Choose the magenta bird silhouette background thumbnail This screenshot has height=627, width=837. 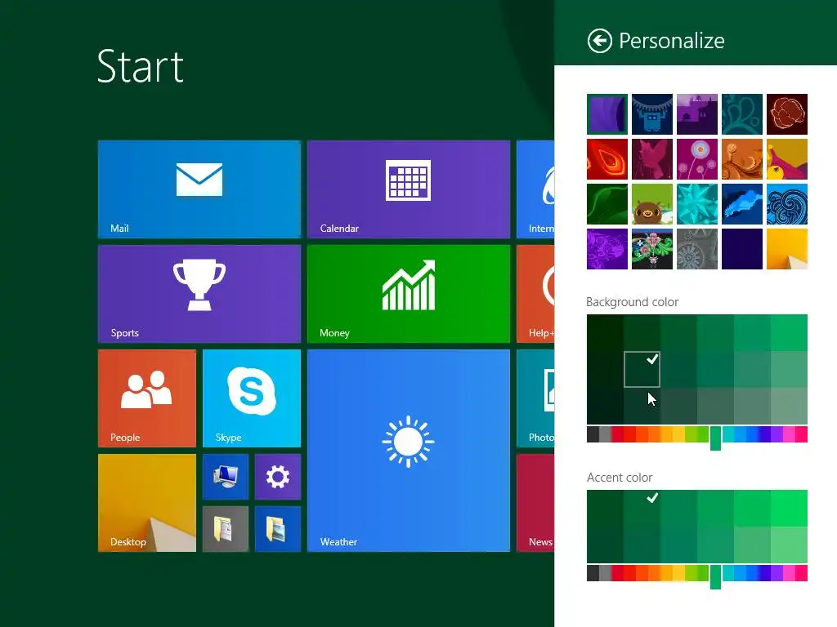pyautogui.click(x=651, y=159)
